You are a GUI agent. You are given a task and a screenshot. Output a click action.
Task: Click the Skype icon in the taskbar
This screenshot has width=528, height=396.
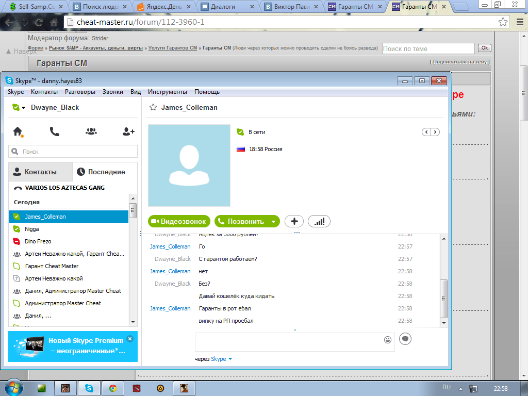(89, 388)
